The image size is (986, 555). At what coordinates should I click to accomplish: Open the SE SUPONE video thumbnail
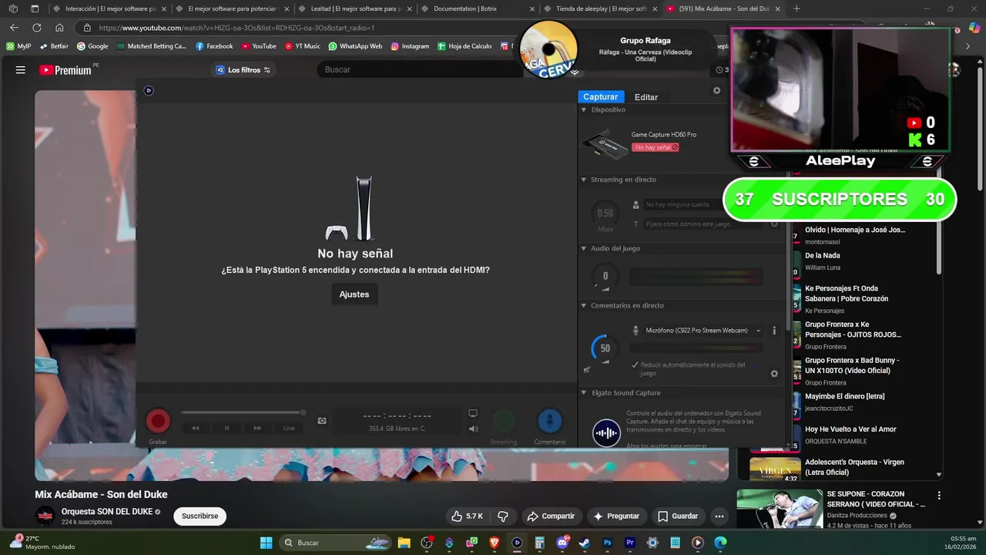click(x=780, y=509)
